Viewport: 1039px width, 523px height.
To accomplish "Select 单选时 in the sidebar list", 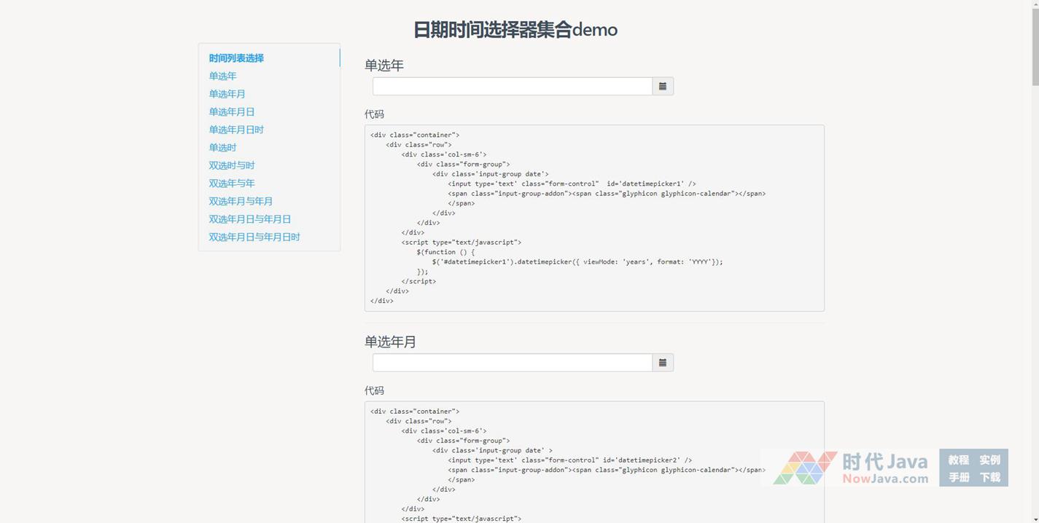I will [x=222, y=148].
